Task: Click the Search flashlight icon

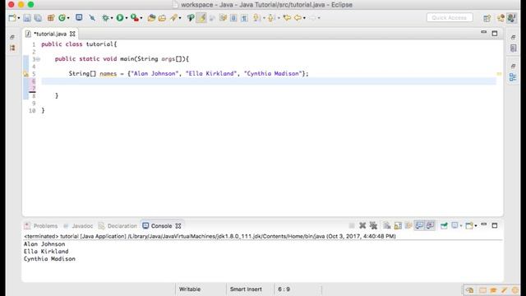Action: 173,18
